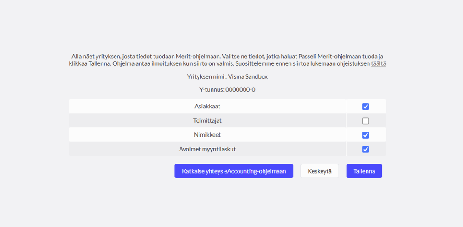Uncheck the Nimikkeet checkbox
The height and width of the screenshot is (227, 463).
coord(366,135)
